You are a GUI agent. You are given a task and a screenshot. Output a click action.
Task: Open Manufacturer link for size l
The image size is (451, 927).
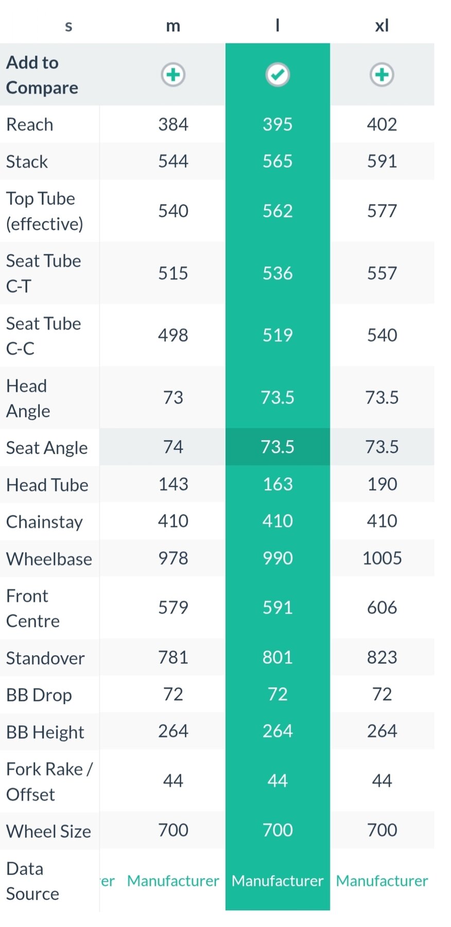click(277, 881)
